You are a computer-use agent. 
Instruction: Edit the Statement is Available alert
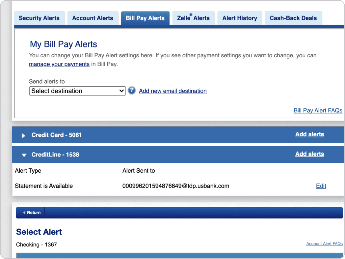coord(321,186)
